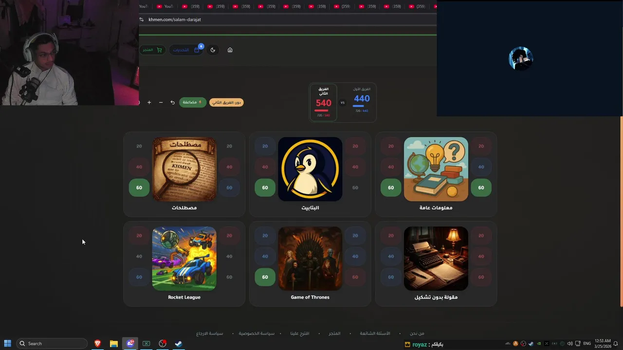
Task: Pick the green 60 right of معلومات عامة image
Action: click(481, 188)
